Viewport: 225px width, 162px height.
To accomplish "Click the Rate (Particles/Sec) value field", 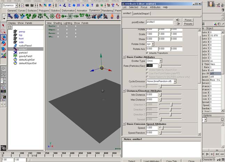I will pyautogui.click(x=152, y=66).
